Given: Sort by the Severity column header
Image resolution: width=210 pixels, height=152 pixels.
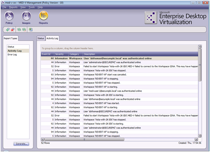Looking at the screenshot, I should coord(61,54).
